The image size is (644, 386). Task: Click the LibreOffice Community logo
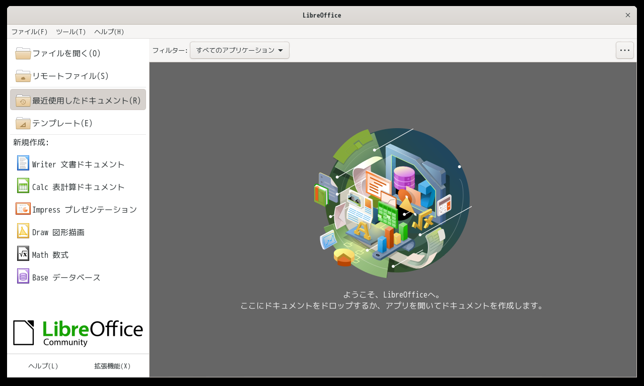click(78, 333)
